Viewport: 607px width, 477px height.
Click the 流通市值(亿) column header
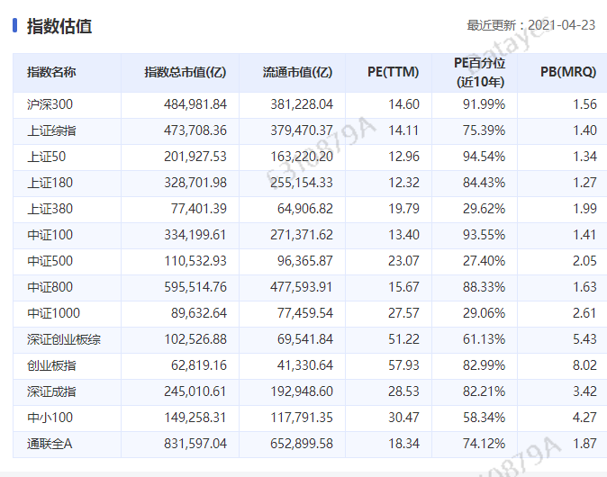[x=297, y=73]
